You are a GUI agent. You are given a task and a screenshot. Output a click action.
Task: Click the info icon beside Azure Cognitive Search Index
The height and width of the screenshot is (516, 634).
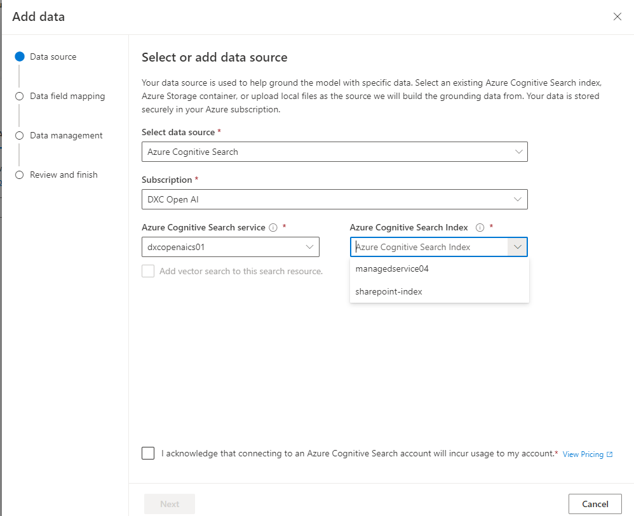point(481,227)
